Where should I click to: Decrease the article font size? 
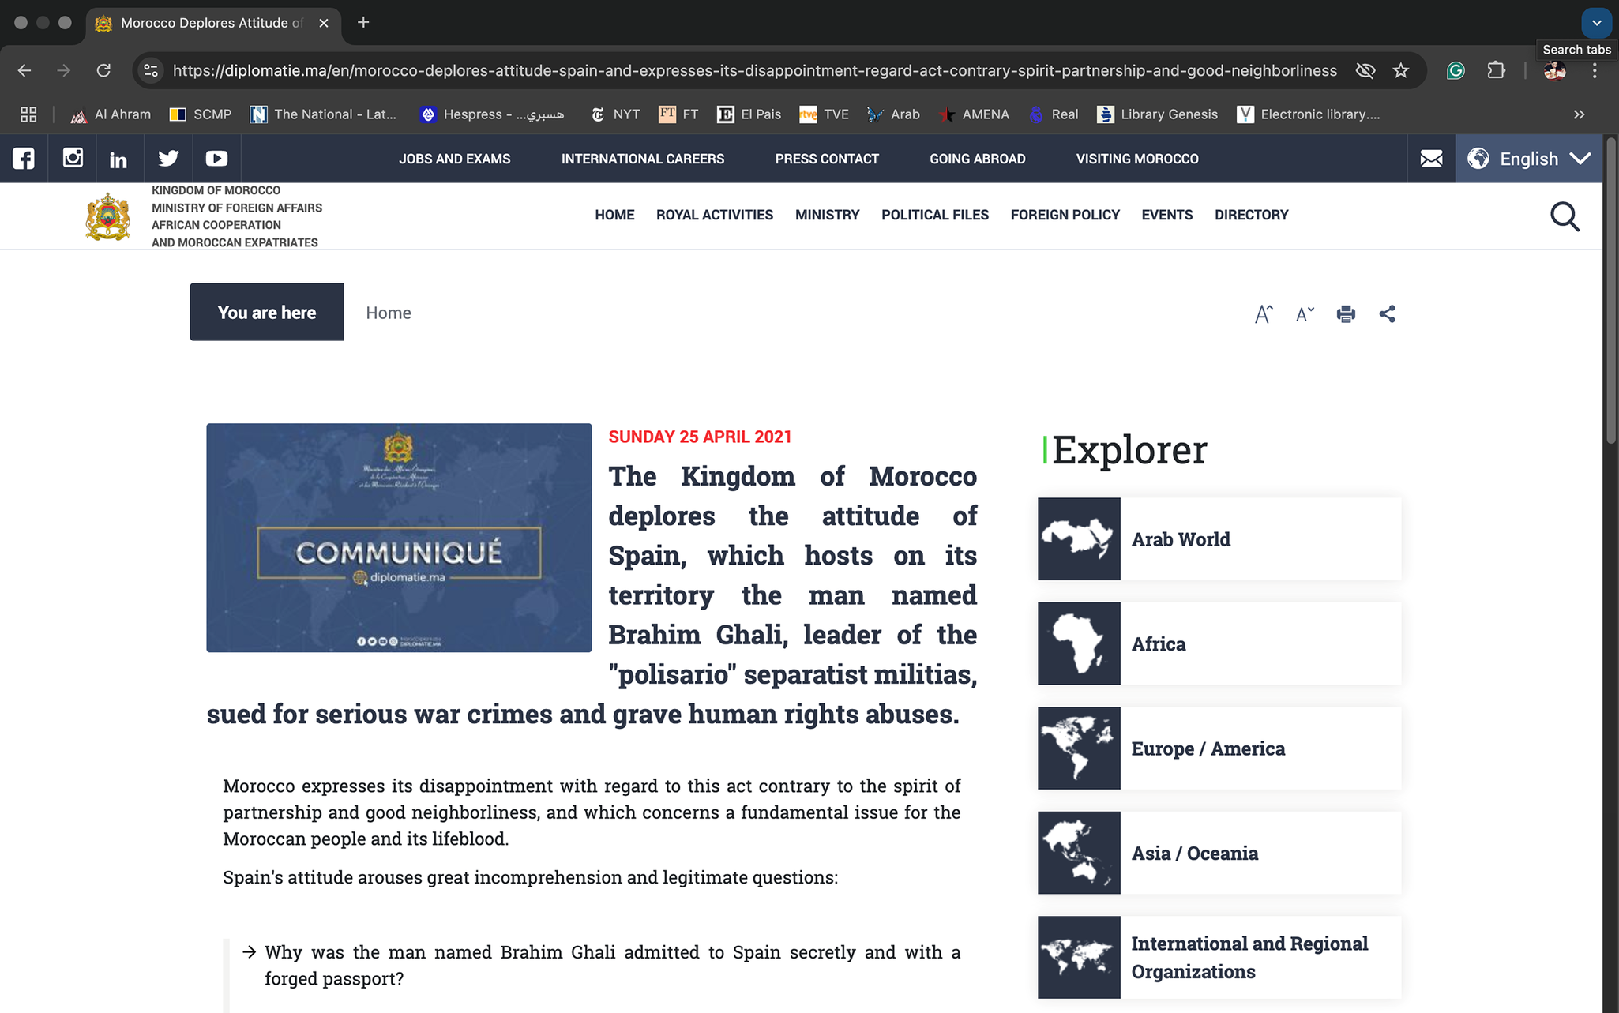[x=1305, y=314]
